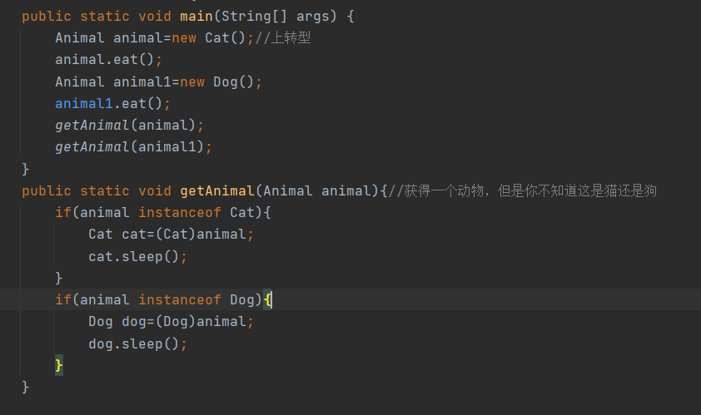This screenshot has height=415, width=701.
Task: Click the 上转型 comment text
Action: point(291,38)
